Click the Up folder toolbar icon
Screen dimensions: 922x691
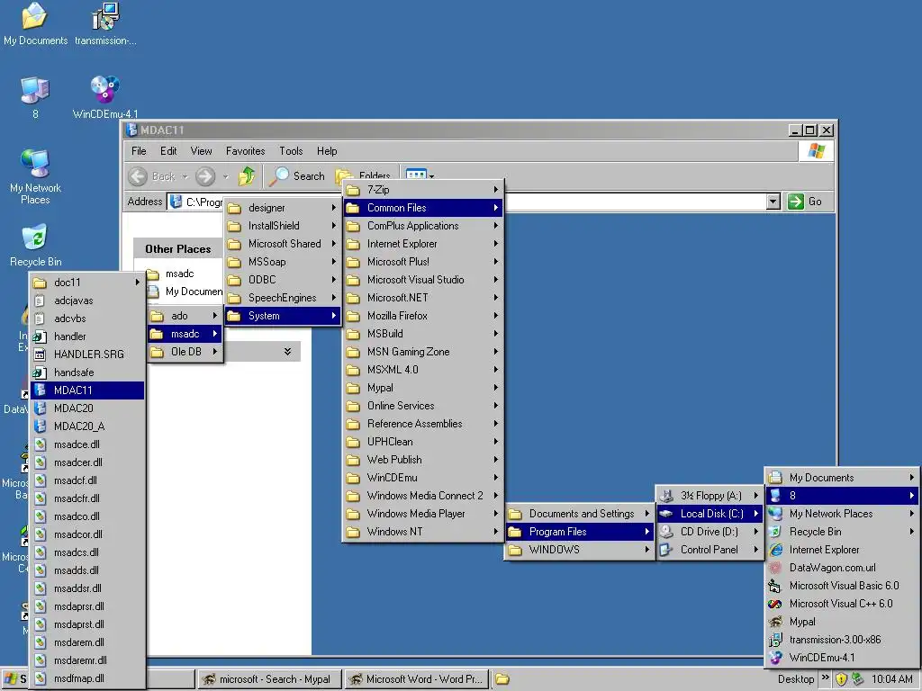click(247, 175)
